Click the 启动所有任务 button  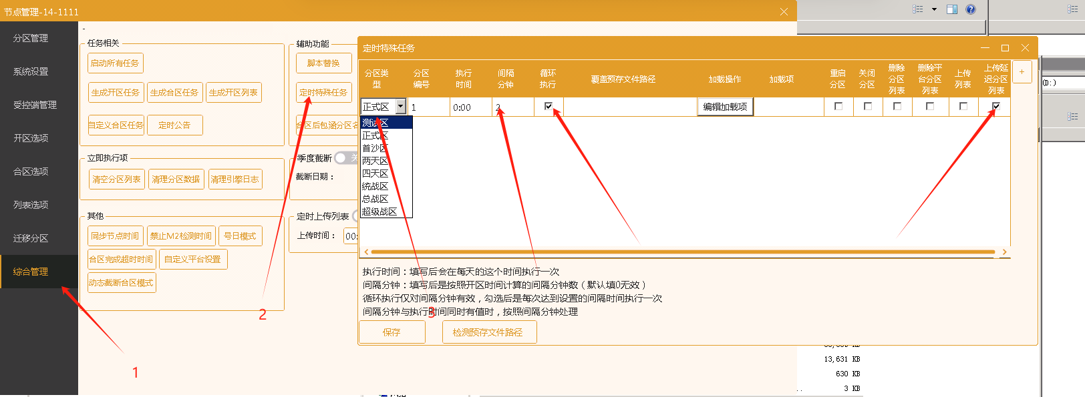tap(115, 63)
